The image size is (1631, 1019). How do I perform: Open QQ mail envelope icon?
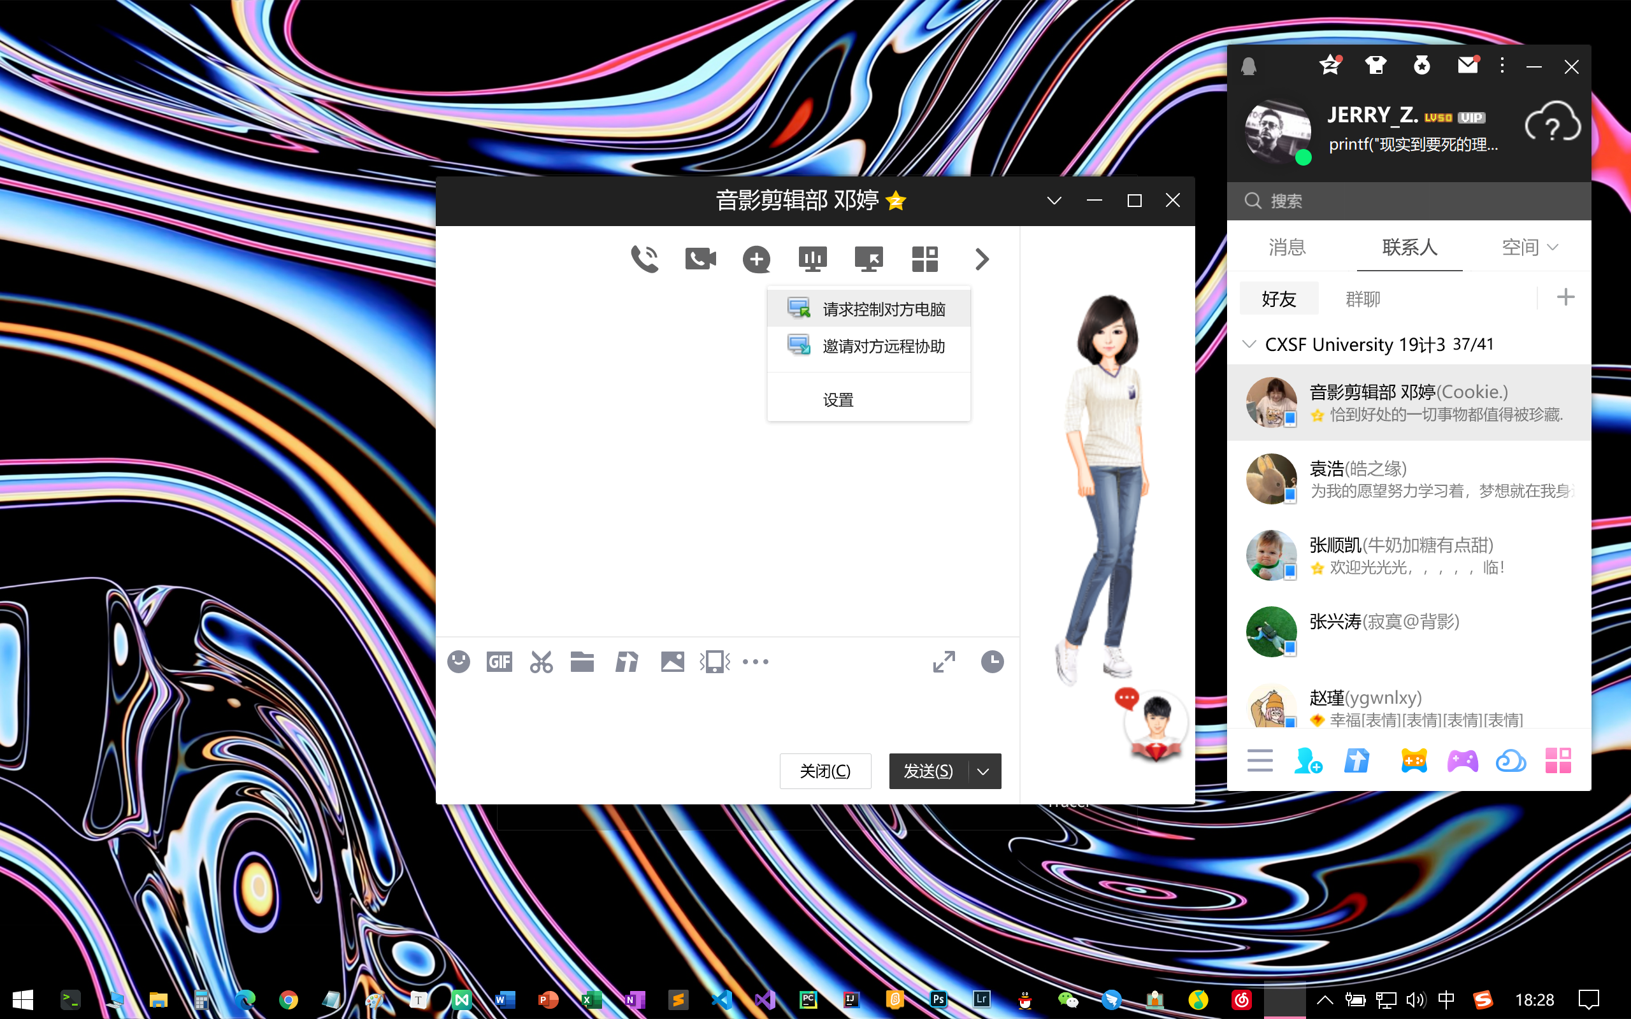(1467, 66)
